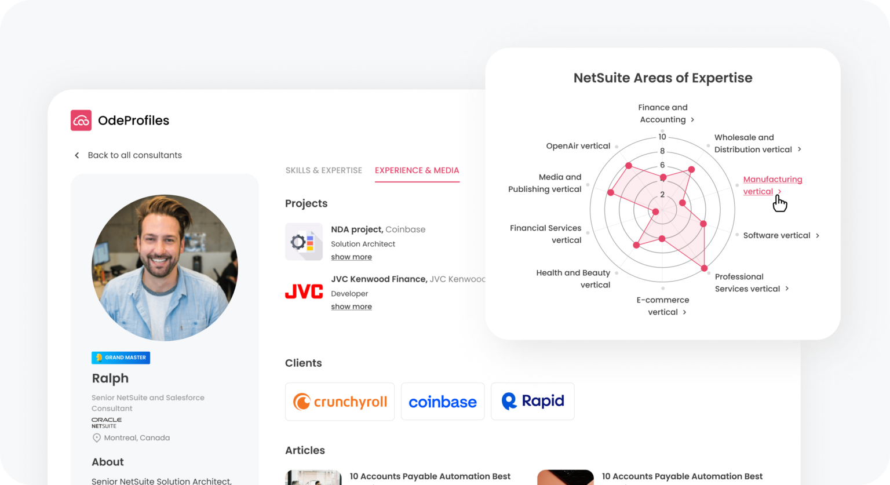Expand Software vertical chevron
This screenshot has width=890, height=485.
coord(818,236)
